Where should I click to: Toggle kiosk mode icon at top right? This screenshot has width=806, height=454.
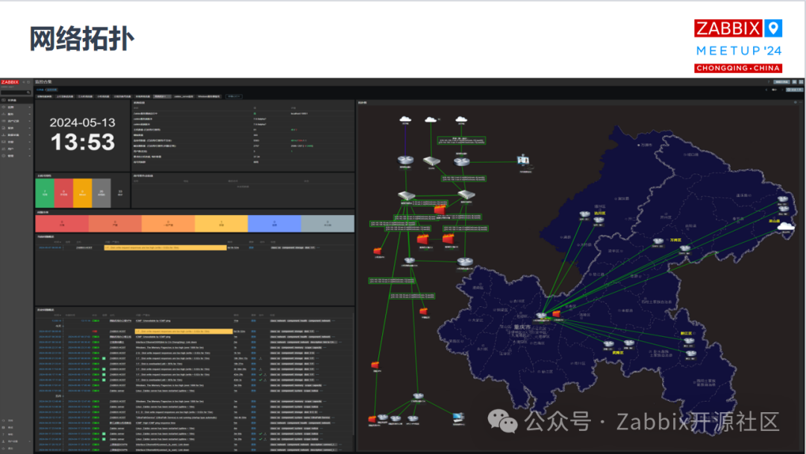[x=801, y=81]
